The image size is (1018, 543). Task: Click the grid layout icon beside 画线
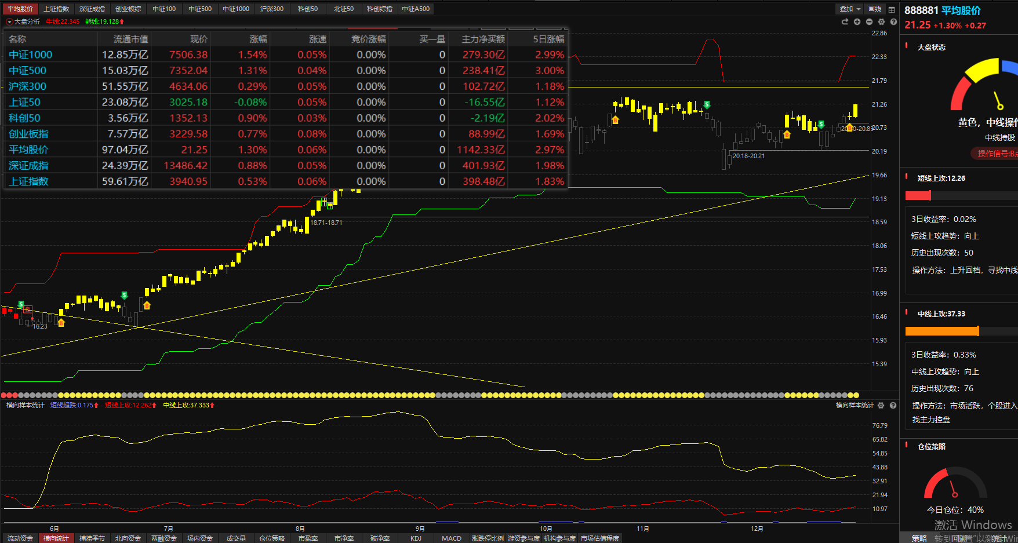(x=892, y=9)
